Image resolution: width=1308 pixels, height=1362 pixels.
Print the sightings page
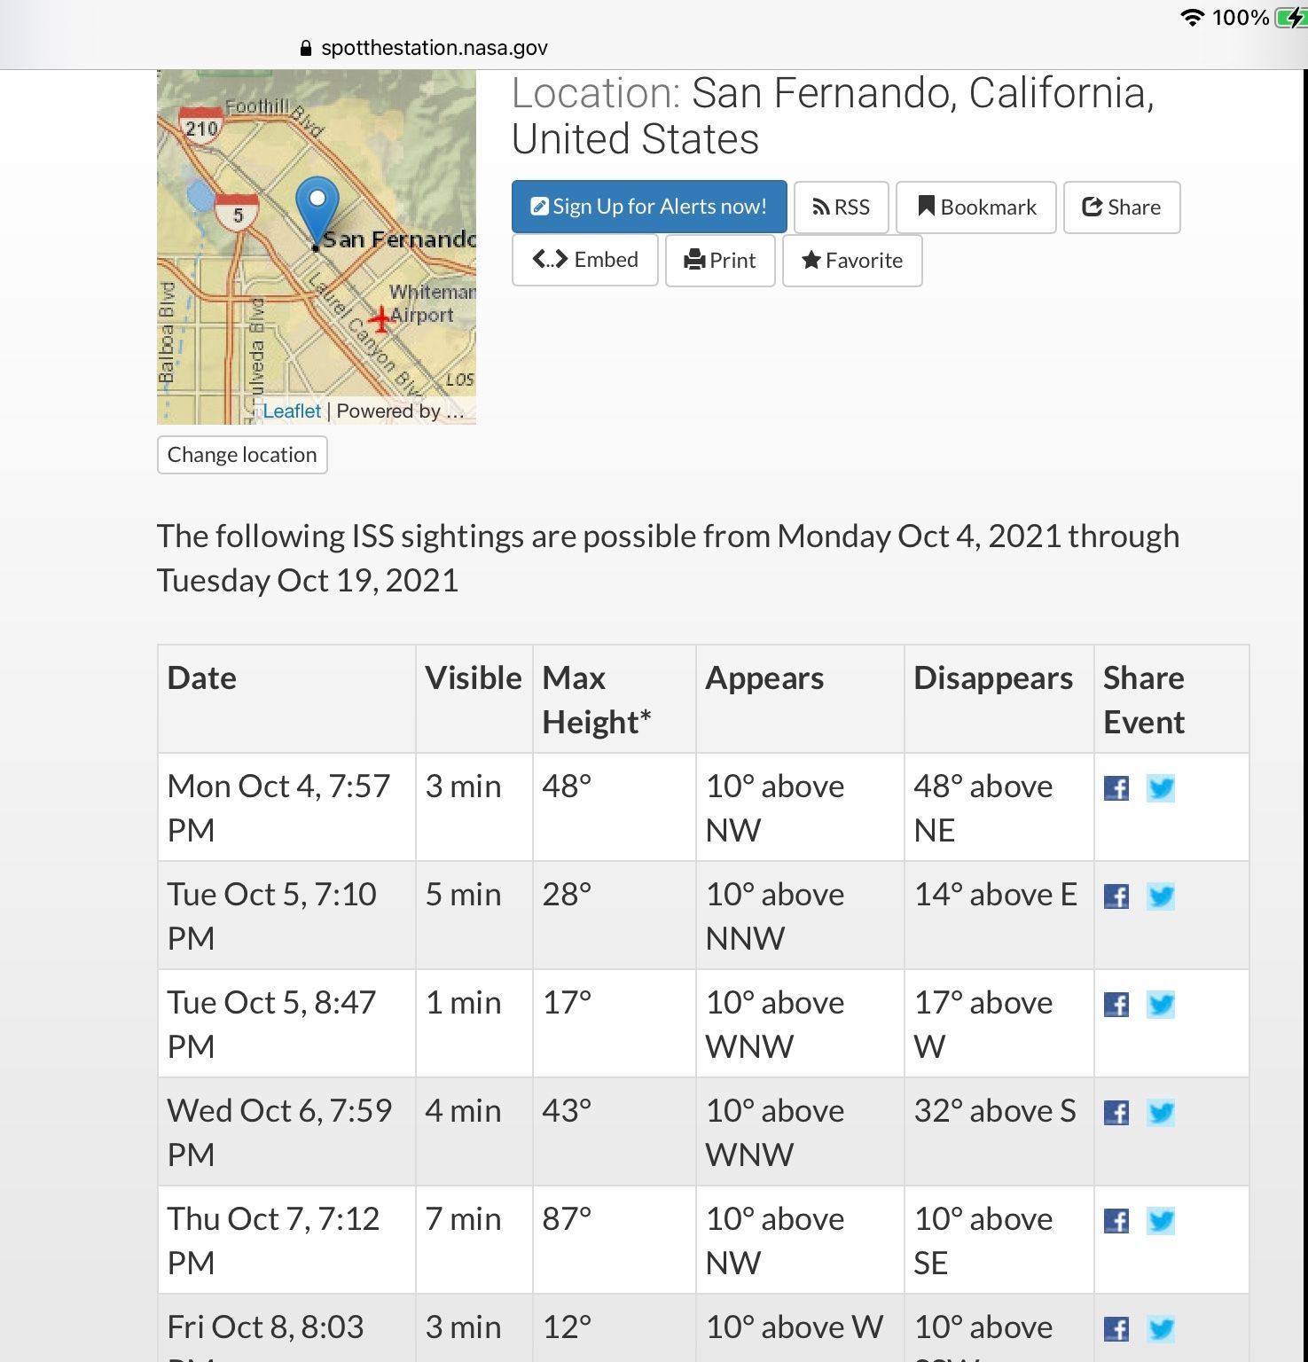click(720, 261)
